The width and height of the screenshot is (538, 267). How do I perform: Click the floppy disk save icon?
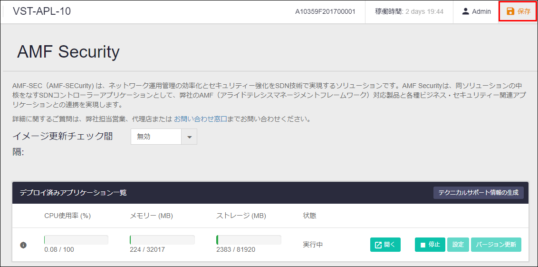pos(510,11)
